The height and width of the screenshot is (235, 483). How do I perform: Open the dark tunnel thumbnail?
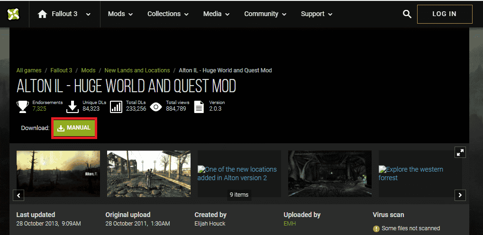[x=330, y=174]
